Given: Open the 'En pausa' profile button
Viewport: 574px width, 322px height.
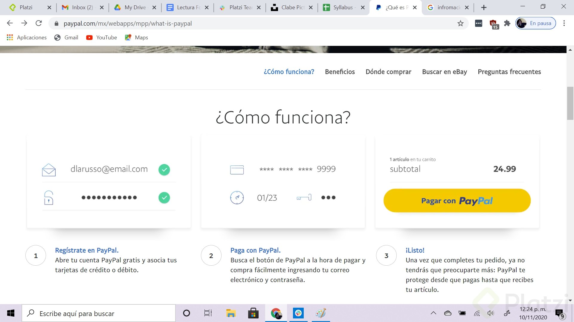Looking at the screenshot, I should pyautogui.click(x=535, y=23).
